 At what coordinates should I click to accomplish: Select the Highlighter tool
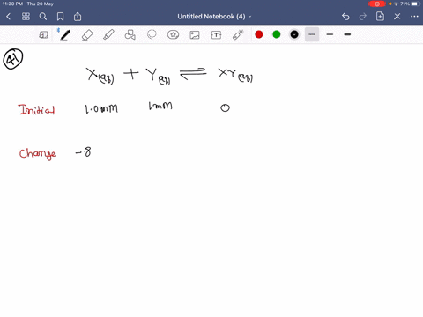click(x=108, y=35)
